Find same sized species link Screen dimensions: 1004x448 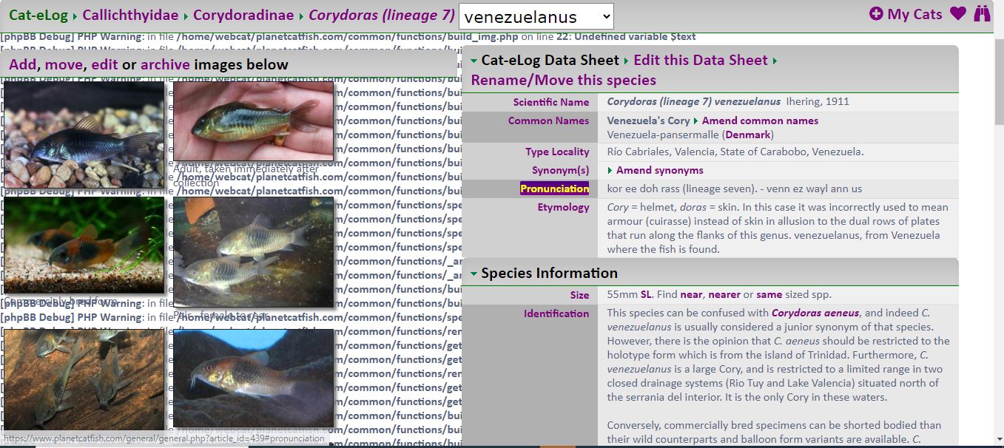(x=769, y=295)
